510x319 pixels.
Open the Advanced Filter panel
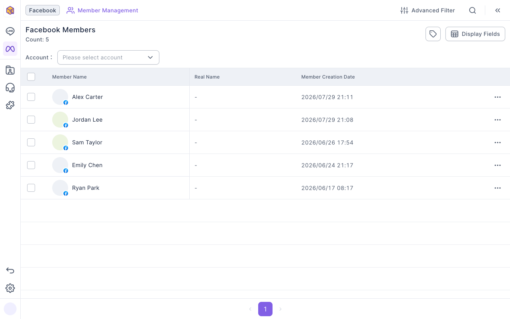tap(428, 10)
